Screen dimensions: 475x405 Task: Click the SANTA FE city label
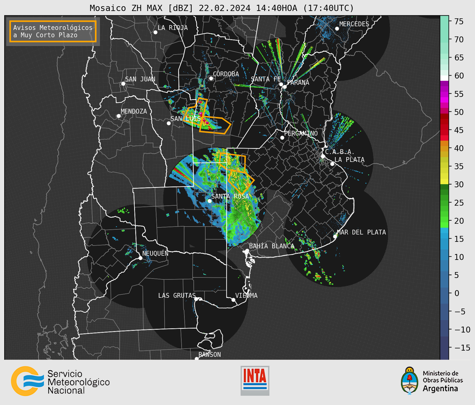pos(266,79)
